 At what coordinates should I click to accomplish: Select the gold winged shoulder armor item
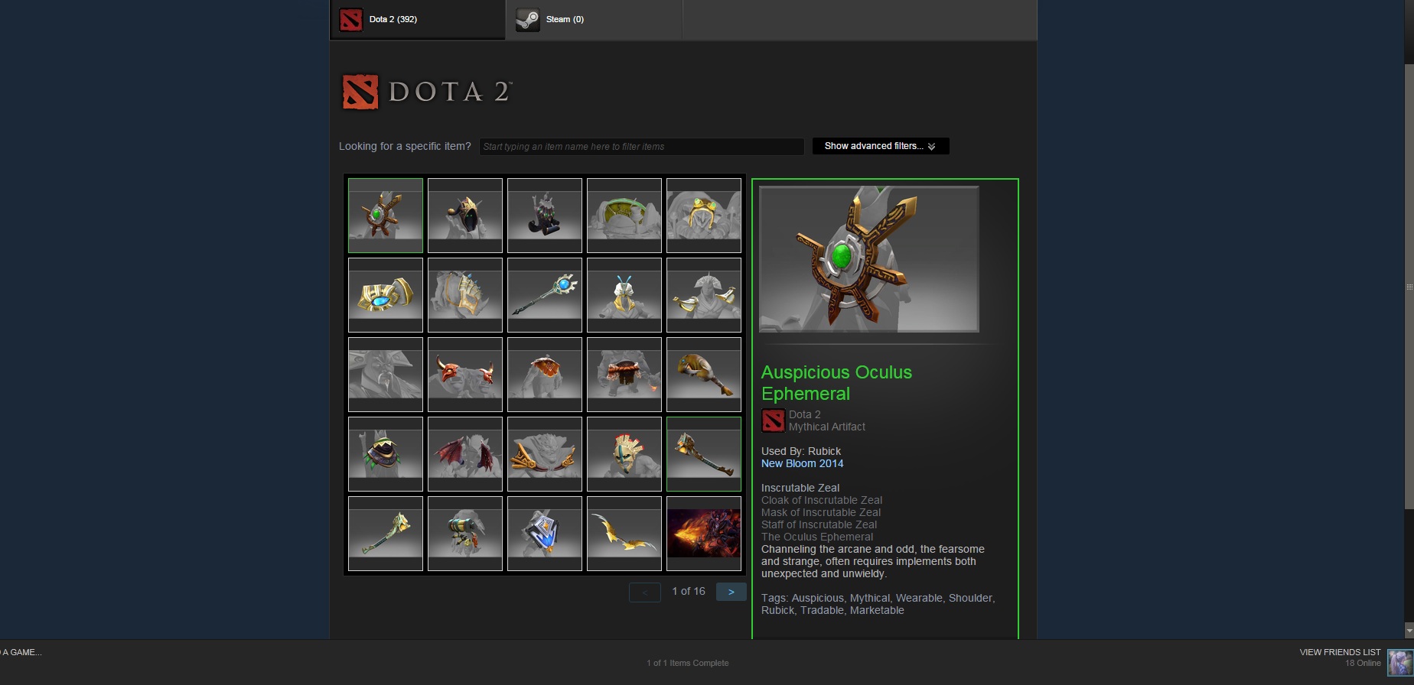704,295
